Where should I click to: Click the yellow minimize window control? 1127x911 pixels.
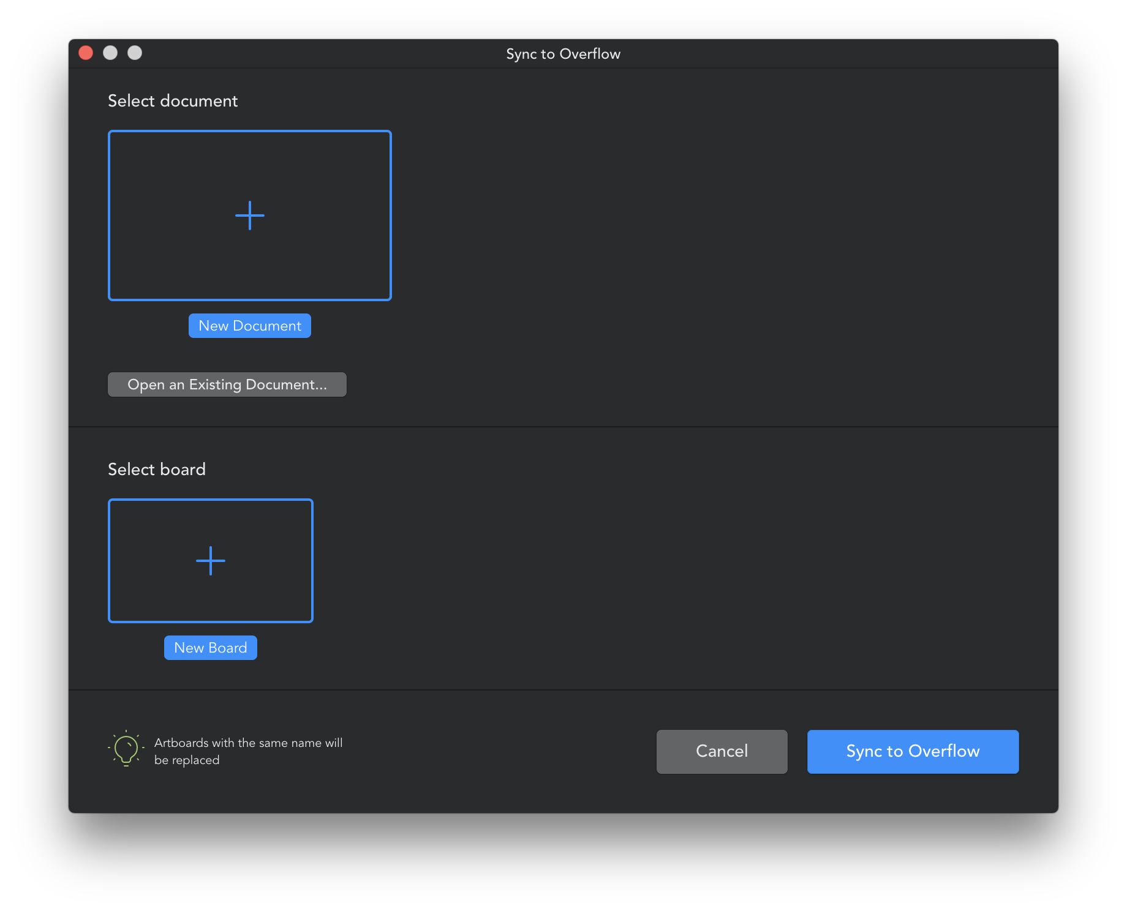click(x=111, y=53)
